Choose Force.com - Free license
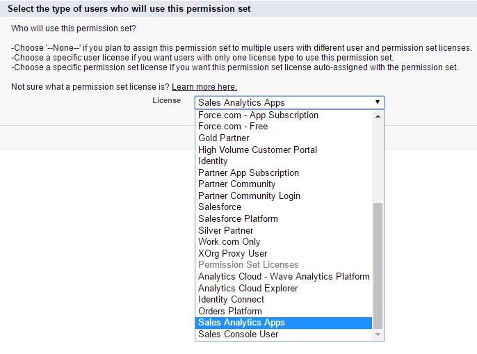477x354 pixels. point(233,127)
